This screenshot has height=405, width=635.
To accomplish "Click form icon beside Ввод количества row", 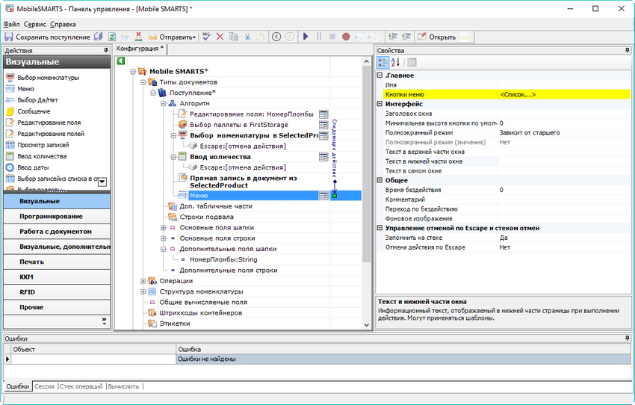I will [x=323, y=157].
